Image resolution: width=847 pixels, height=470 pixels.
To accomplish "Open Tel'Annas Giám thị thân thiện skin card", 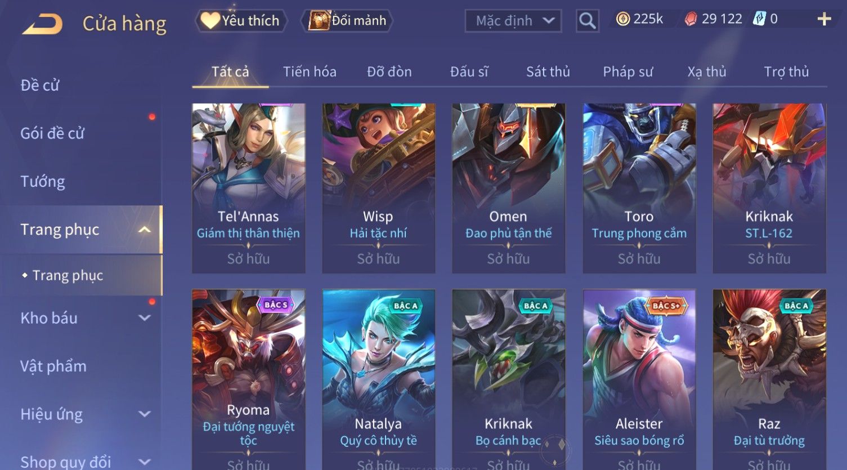I will (x=248, y=188).
